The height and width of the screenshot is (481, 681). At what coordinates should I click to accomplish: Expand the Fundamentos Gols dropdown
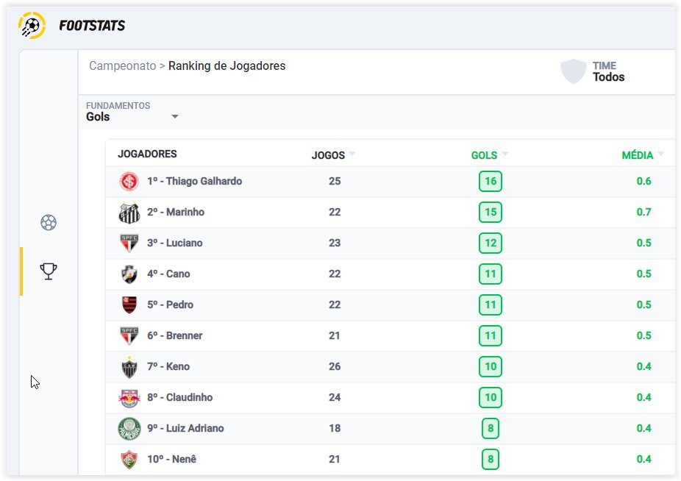click(175, 117)
